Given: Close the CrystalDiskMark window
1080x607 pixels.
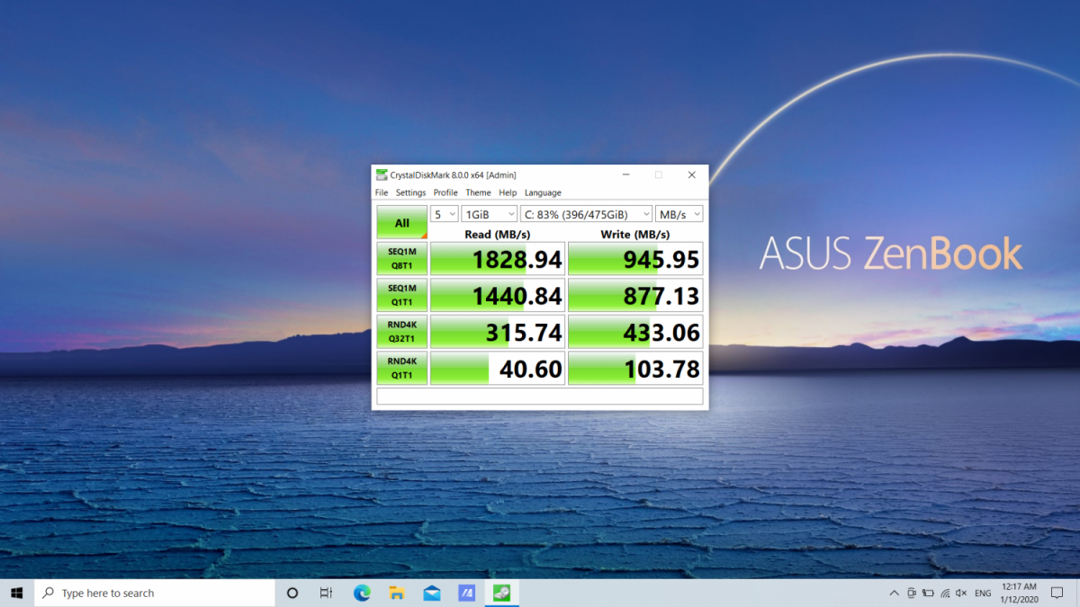Looking at the screenshot, I should 691,174.
